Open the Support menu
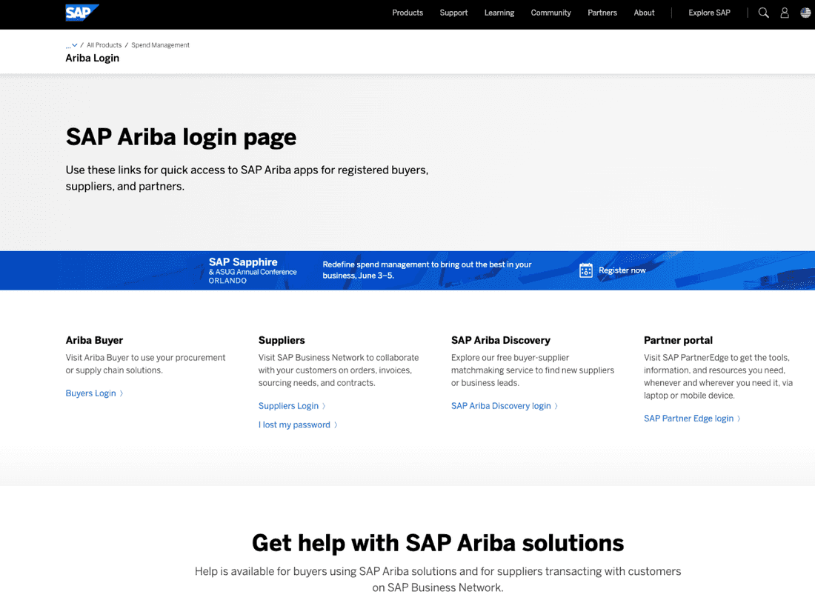Image resolution: width=815 pixels, height=603 pixels. [453, 13]
